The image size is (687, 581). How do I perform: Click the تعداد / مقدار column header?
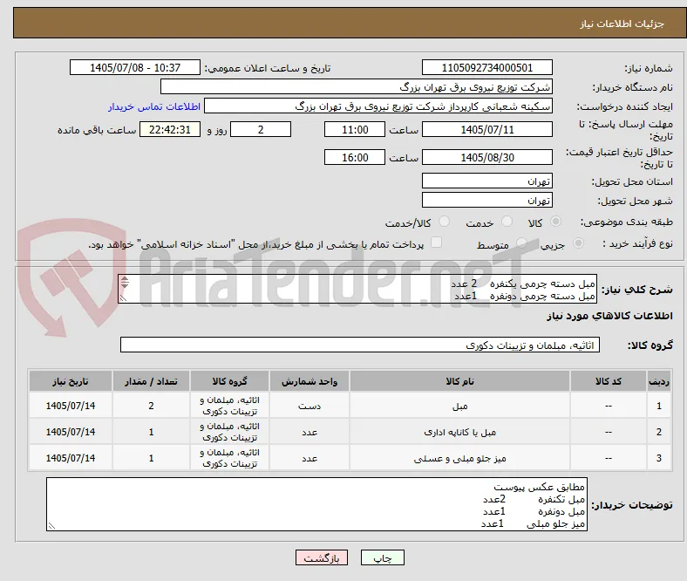[151, 381]
